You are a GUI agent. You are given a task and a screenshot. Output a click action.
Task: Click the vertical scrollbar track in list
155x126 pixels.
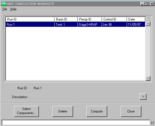click(x=148, y=51)
